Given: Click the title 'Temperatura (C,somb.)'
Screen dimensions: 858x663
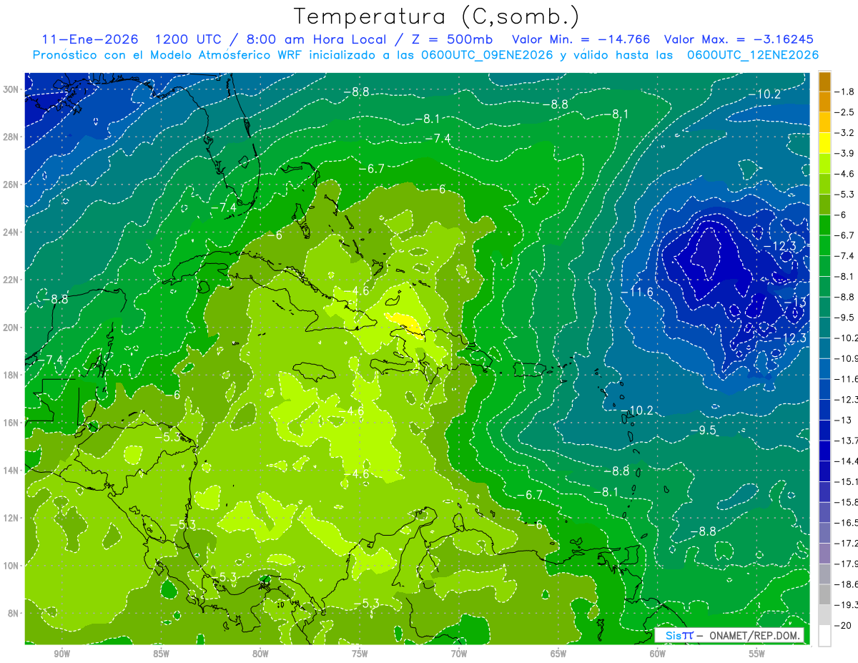Looking at the screenshot, I should tap(436, 16).
